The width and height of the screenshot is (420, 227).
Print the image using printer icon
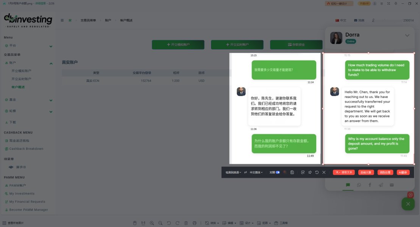pos(194,223)
